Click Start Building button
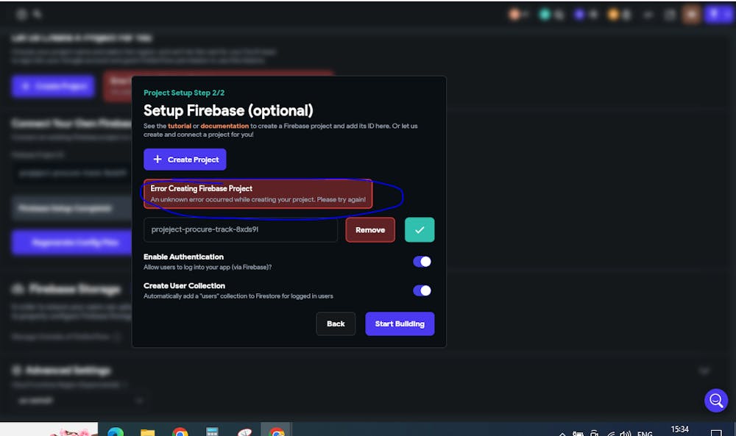 point(400,324)
